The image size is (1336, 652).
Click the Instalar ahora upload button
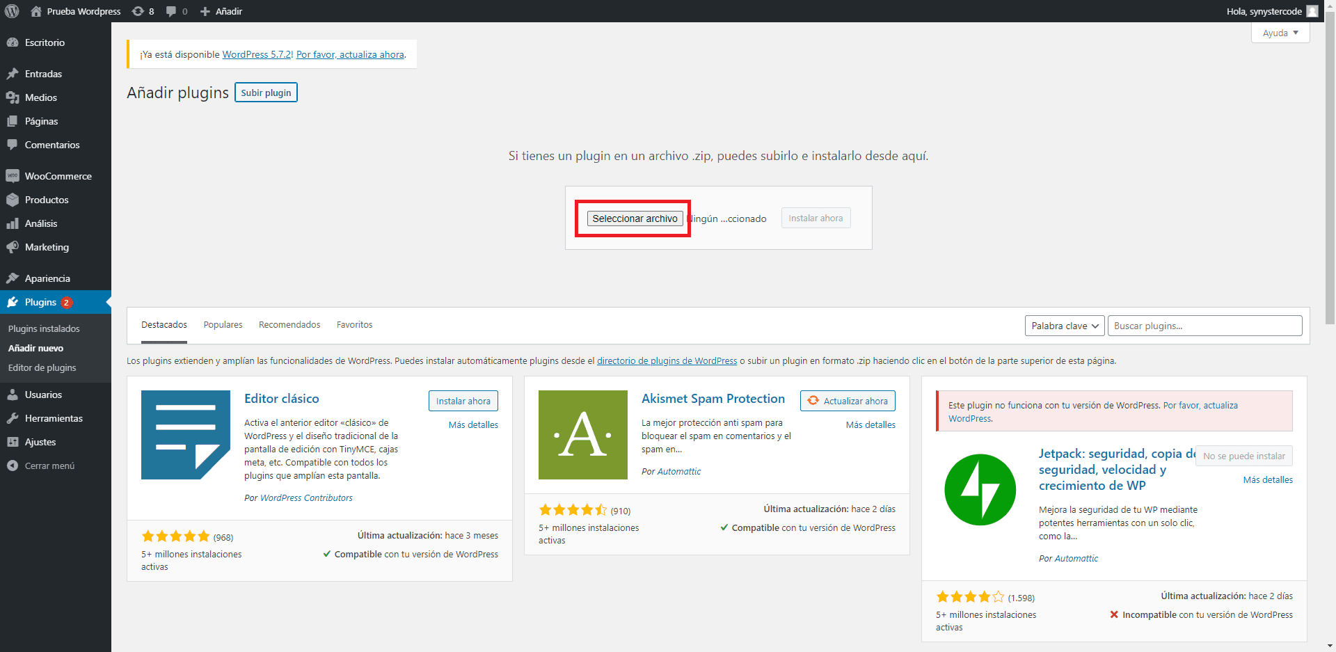[816, 218]
